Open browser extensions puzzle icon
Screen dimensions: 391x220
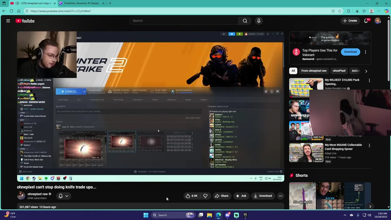point(349,11)
